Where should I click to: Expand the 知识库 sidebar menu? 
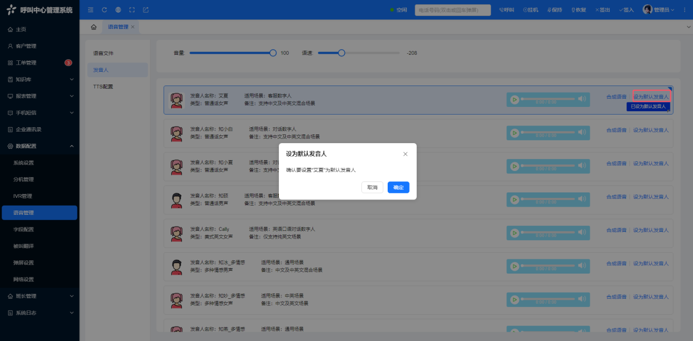(38, 79)
